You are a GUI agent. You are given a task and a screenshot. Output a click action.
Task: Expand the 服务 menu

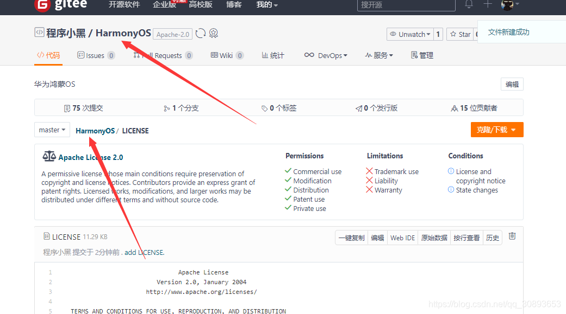378,55
